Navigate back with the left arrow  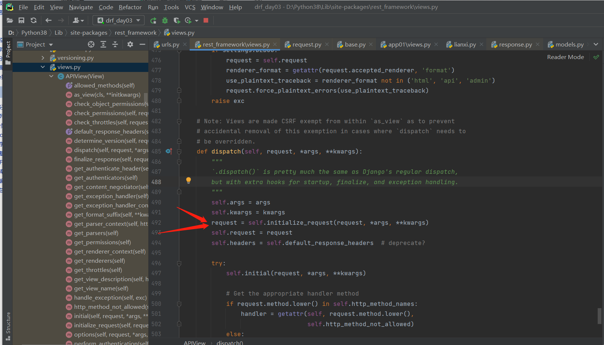pos(48,20)
